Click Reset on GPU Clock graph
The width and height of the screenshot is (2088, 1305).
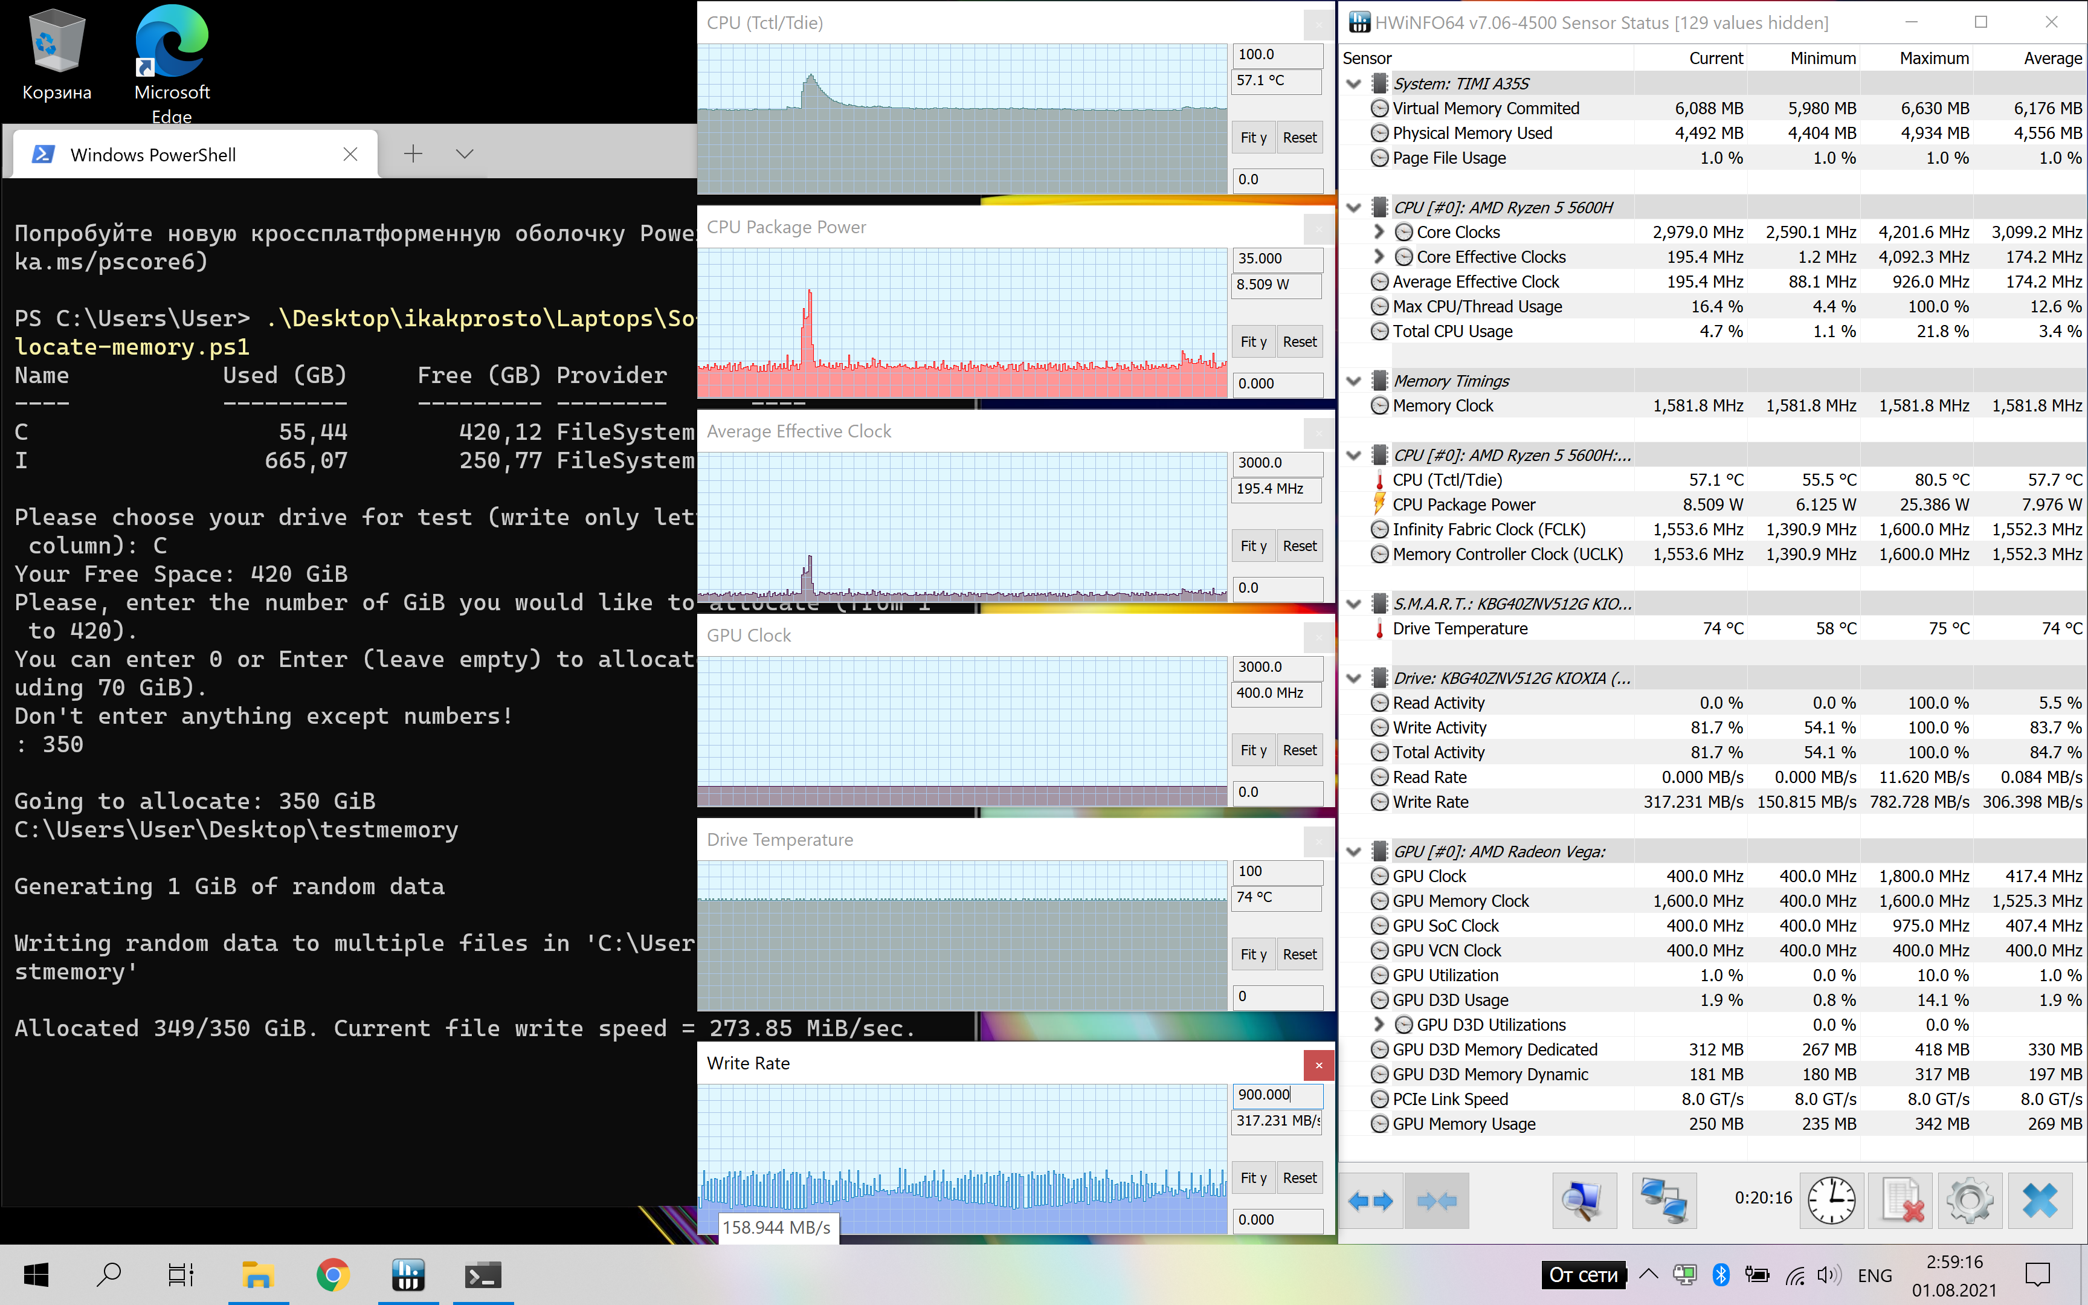1300,750
